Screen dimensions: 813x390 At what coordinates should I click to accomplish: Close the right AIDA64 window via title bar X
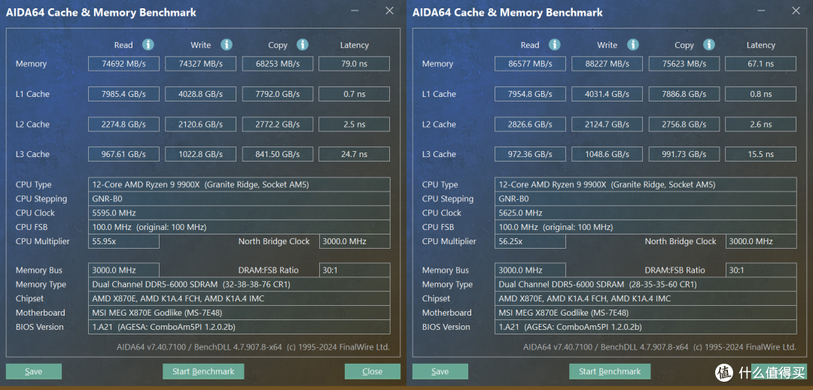796,11
